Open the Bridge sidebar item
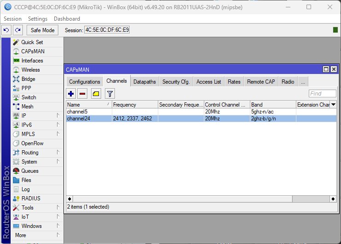The image size is (341, 244). (x=37, y=79)
